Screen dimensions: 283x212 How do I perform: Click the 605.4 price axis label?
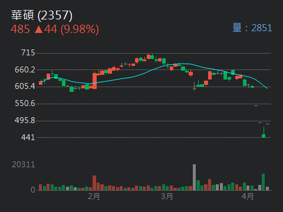point(25,86)
